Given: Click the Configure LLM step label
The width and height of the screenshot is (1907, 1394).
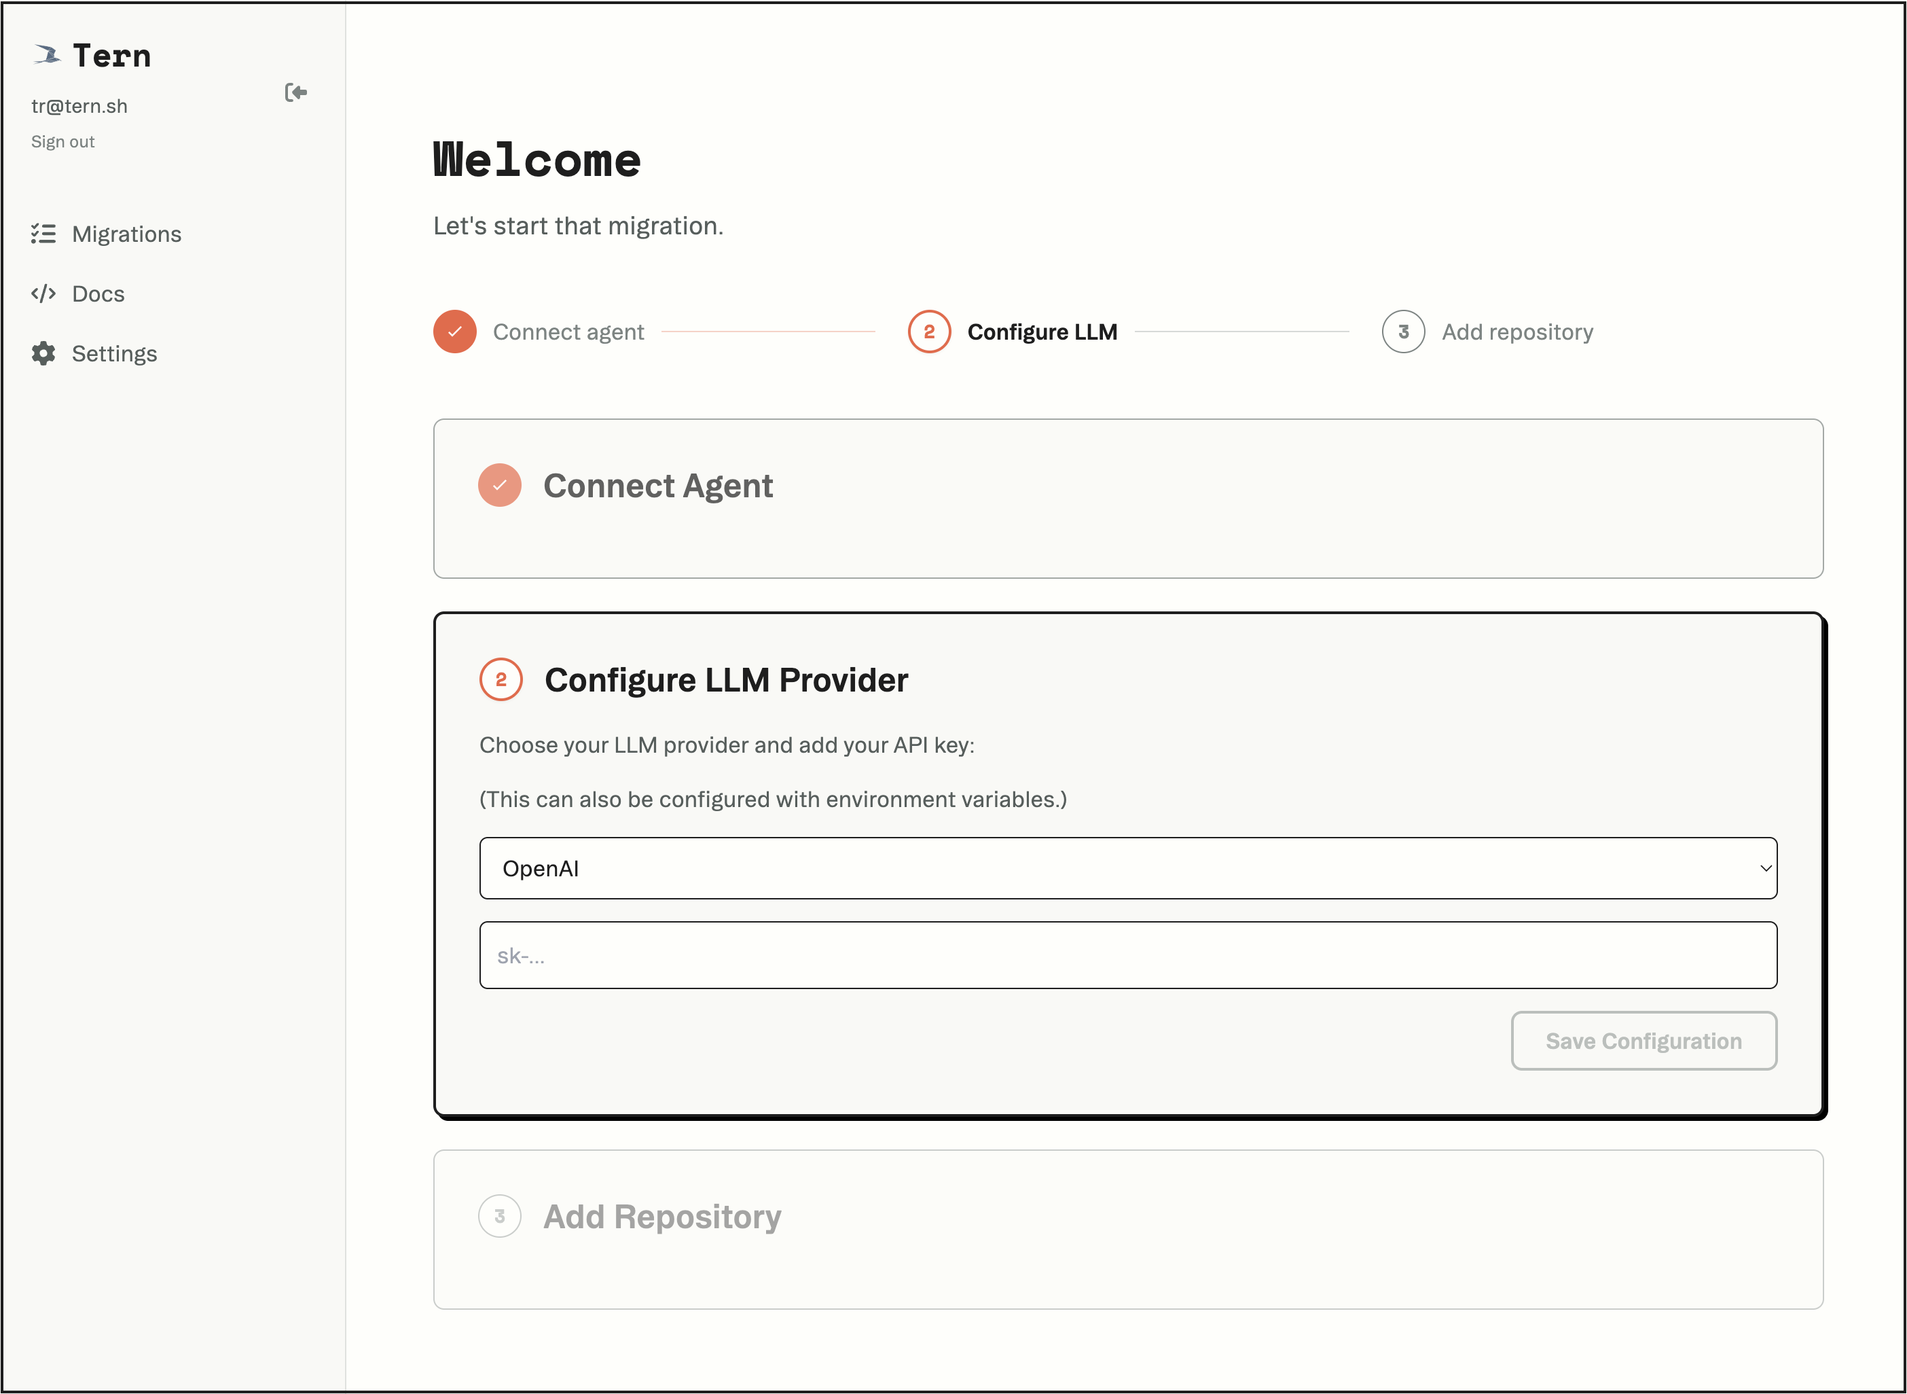Looking at the screenshot, I should pyautogui.click(x=1042, y=332).
